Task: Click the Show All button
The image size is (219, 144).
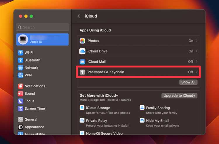Action: pos(188,82)
